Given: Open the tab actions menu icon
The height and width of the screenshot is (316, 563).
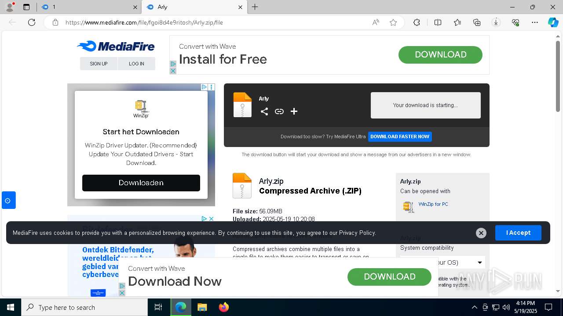Looking at the screenshot, I should pos(26,7).
